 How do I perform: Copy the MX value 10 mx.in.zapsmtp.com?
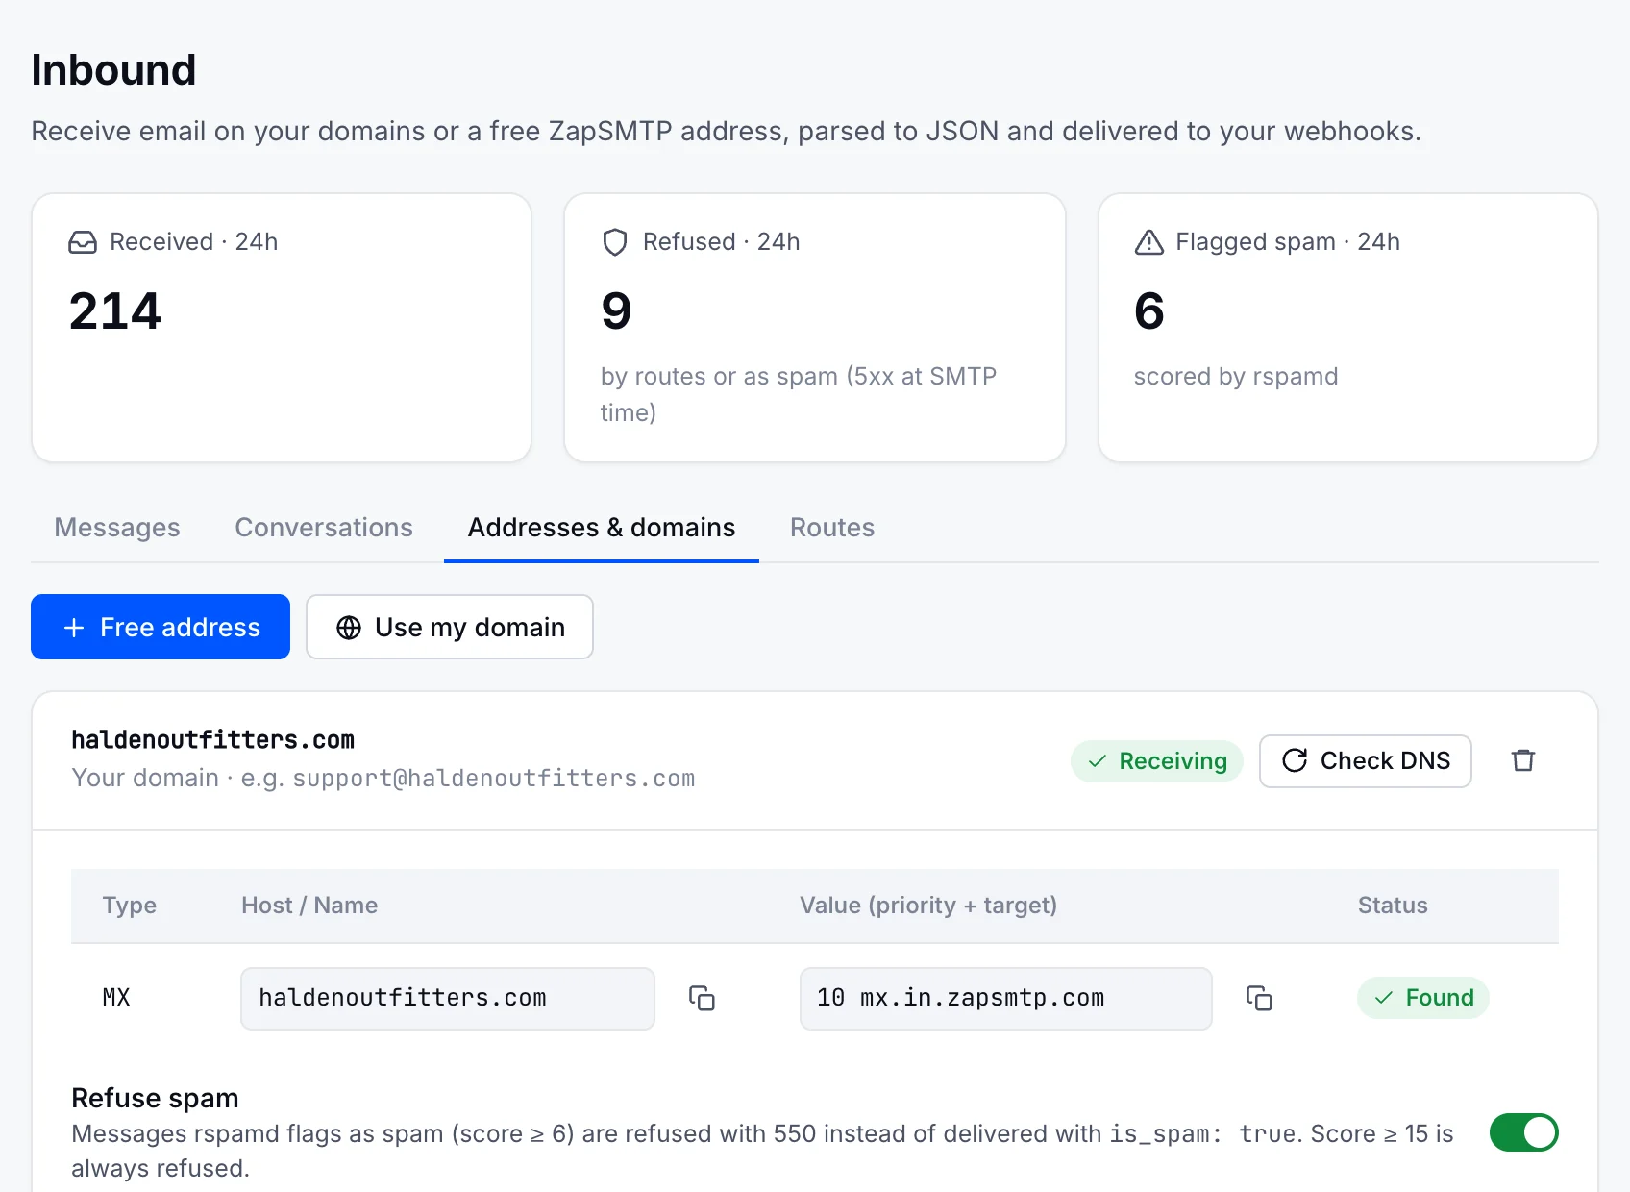[1259, 998]
